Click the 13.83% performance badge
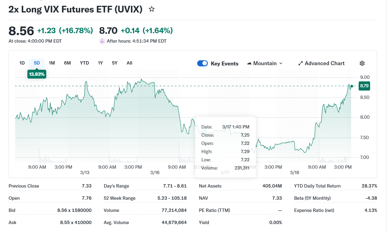 (x=37, y=74)
